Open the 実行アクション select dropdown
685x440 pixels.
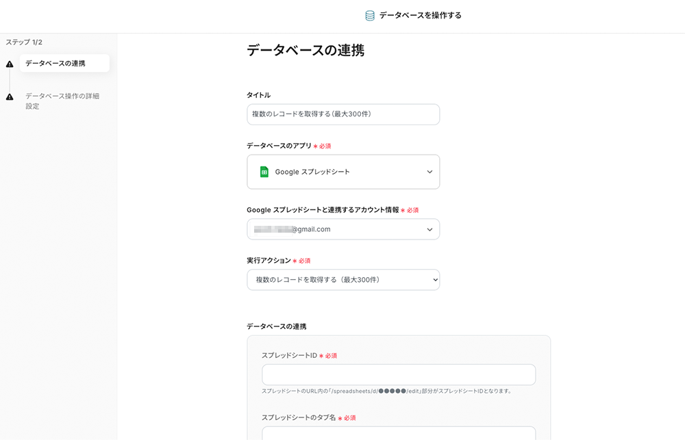(x=343, y=280)
